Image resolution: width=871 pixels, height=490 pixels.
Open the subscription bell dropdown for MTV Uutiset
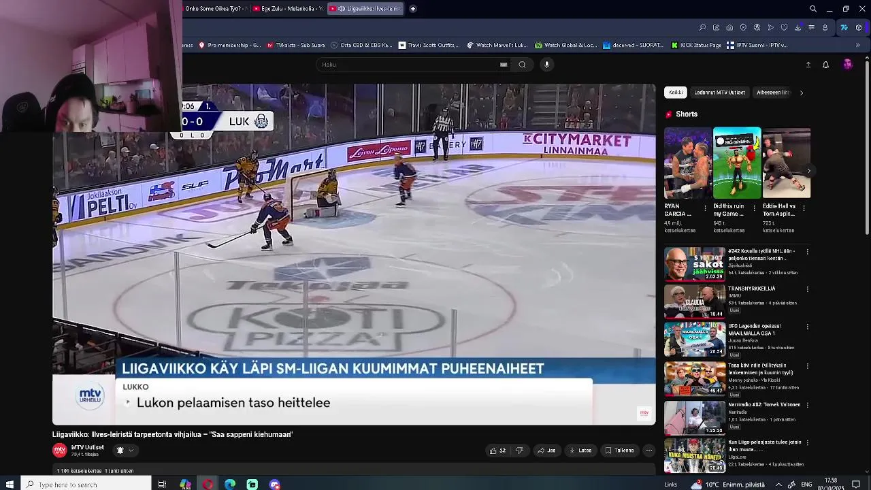[125, 451]
